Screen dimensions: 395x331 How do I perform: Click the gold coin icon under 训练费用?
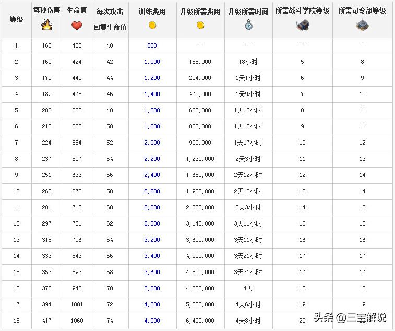(152, 25)
